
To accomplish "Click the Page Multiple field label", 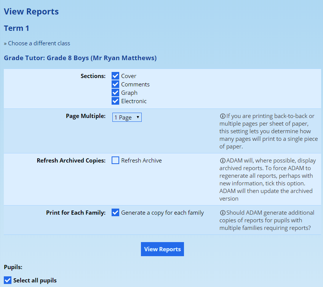I will 85,116.
